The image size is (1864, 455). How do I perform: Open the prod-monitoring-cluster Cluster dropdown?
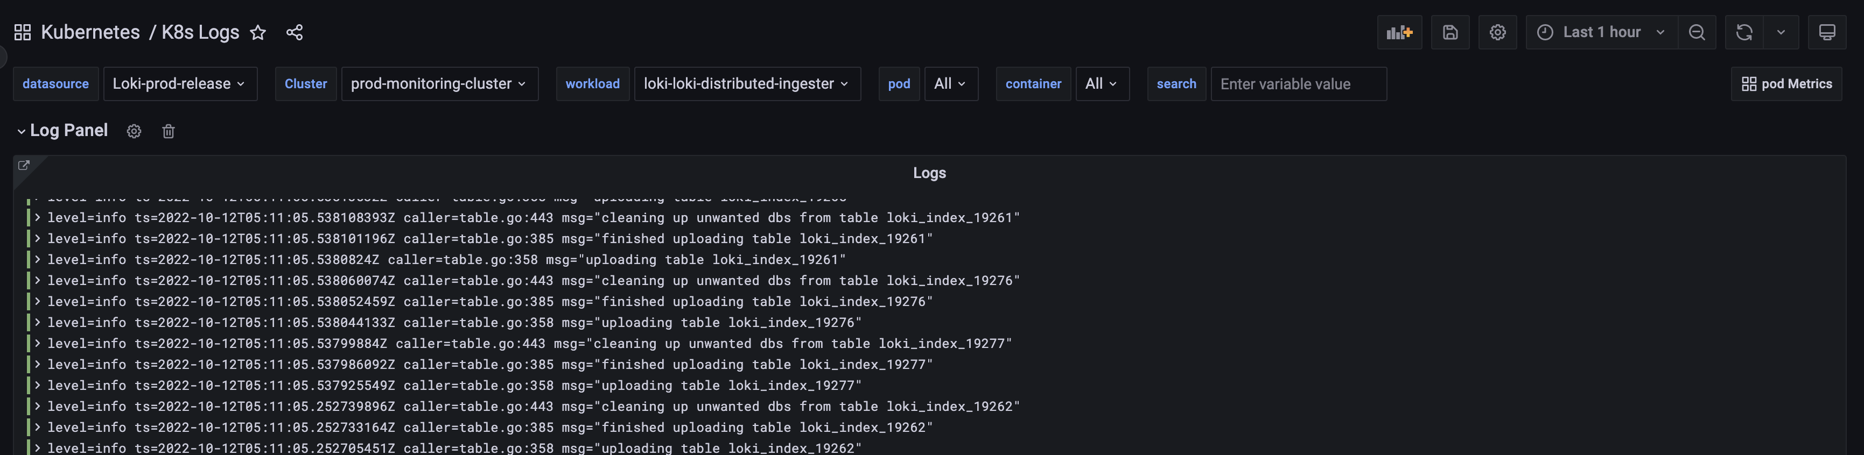tap(439, 84)
